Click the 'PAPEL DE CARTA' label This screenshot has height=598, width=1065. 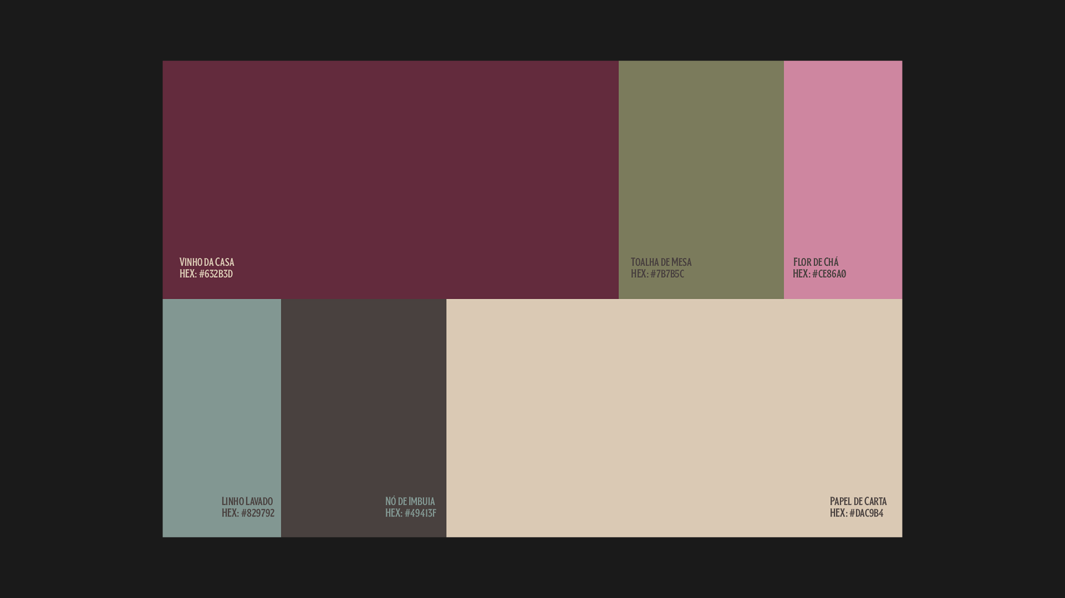point(858,502)
